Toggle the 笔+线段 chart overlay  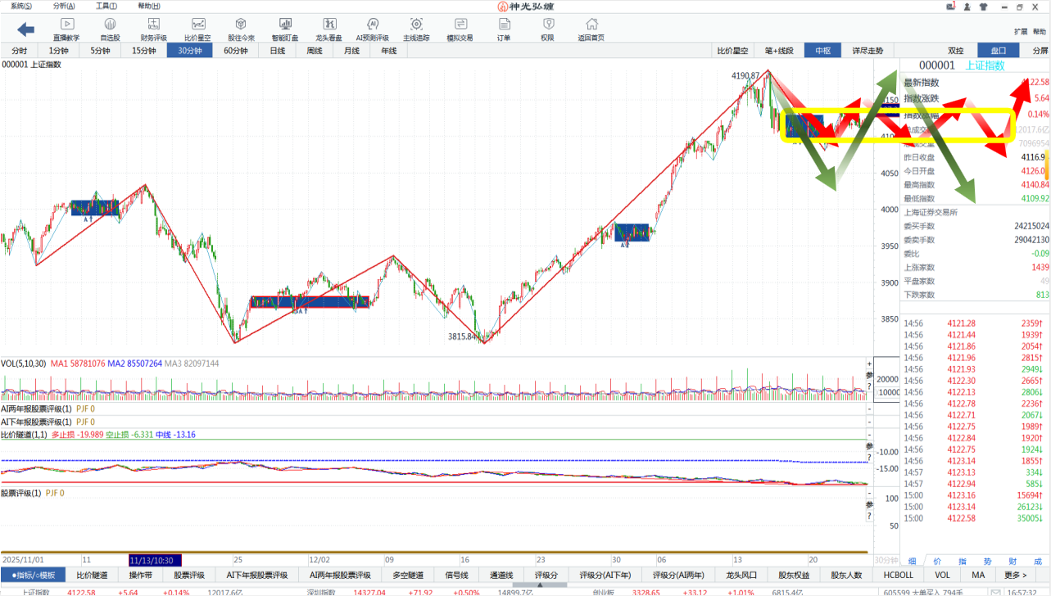point(779,51)
